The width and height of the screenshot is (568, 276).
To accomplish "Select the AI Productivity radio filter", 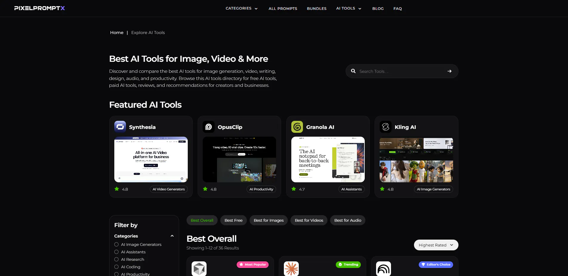I will tap(116, 274).
